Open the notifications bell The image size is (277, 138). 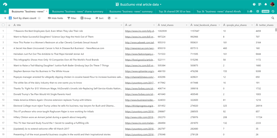tap(266, 4)
